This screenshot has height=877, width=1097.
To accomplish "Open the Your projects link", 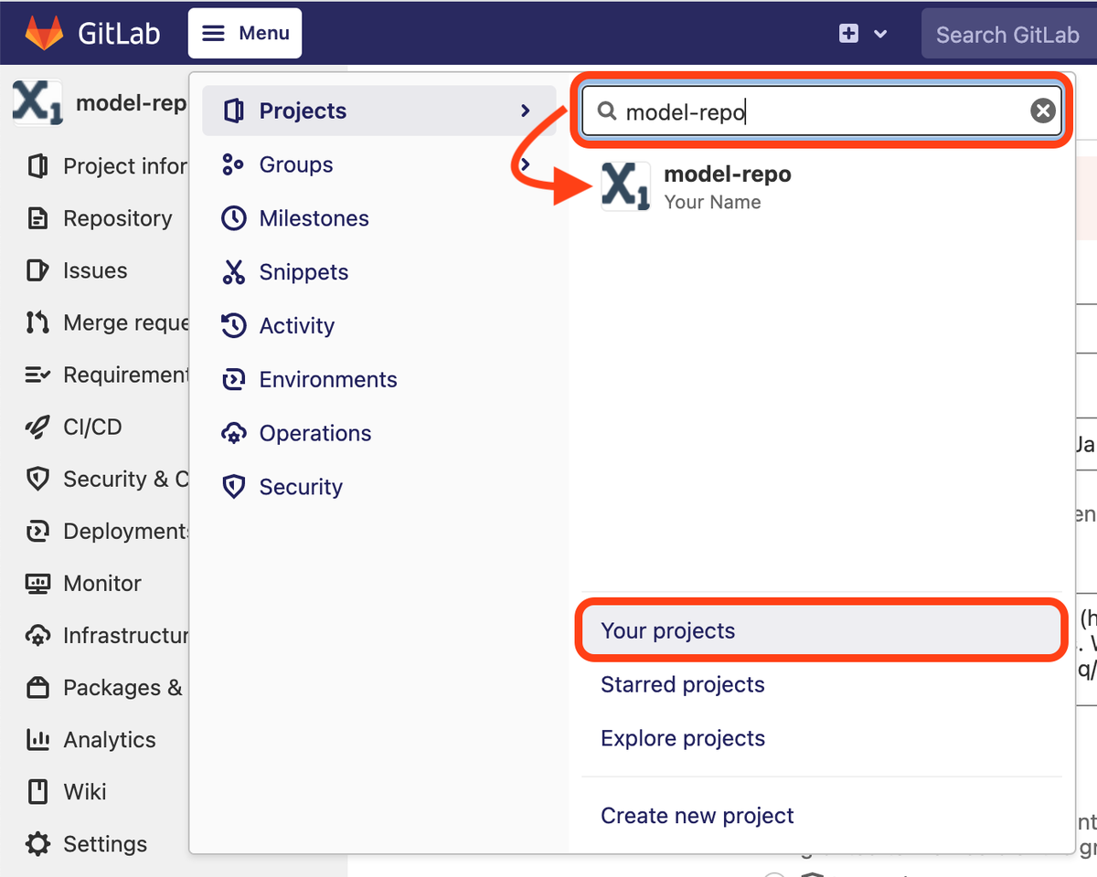I will [x=668, y=630].
